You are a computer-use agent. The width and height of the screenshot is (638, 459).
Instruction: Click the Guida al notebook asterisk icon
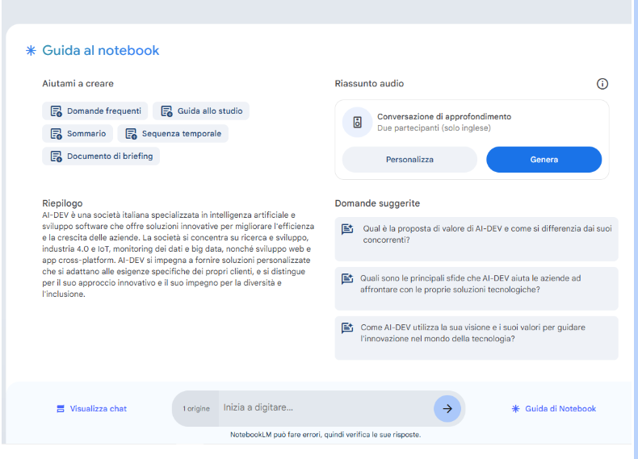tap(31, 50)
